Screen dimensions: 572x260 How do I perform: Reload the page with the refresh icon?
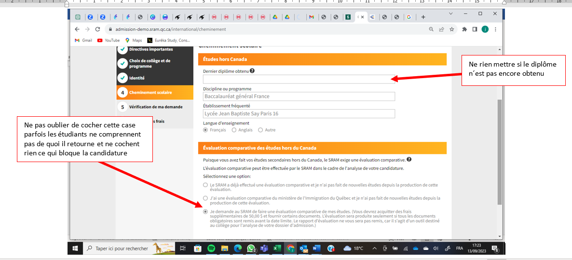click(98, 29)
